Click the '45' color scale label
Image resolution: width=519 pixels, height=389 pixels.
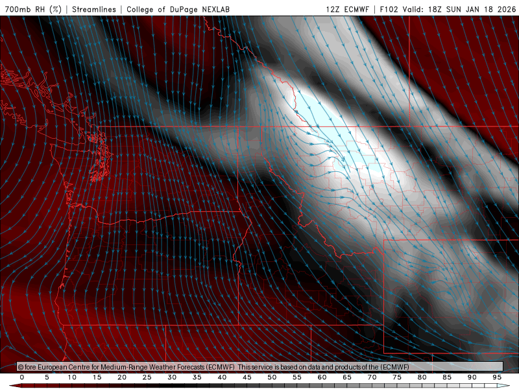coord(247,377)
